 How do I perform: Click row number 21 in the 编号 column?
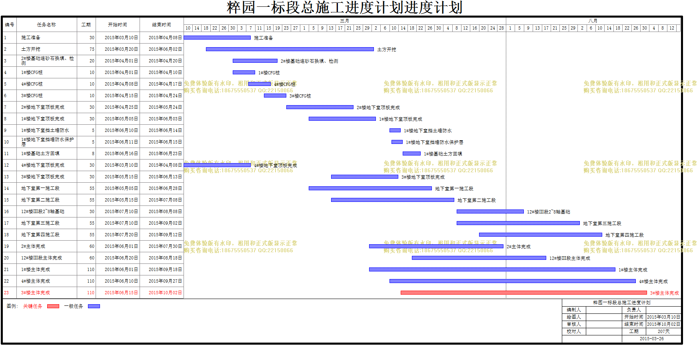[6, 269]
